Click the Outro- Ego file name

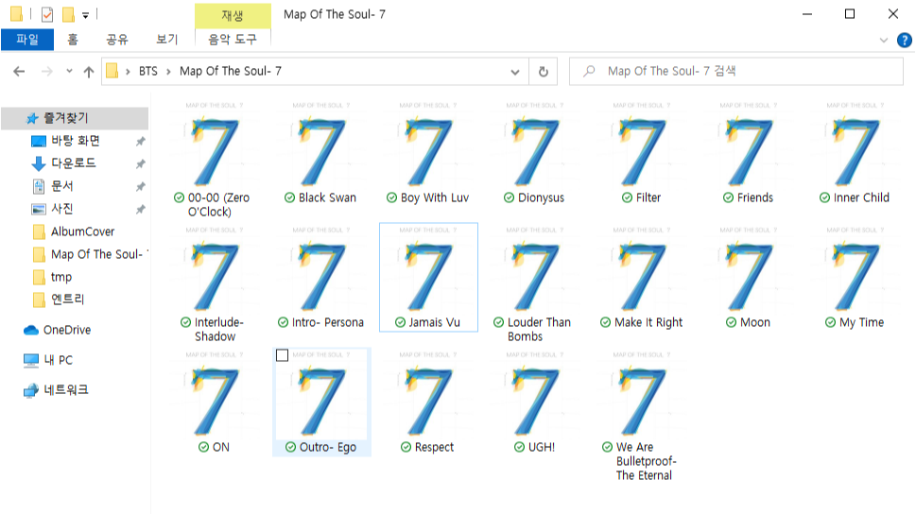coord(328,448)
